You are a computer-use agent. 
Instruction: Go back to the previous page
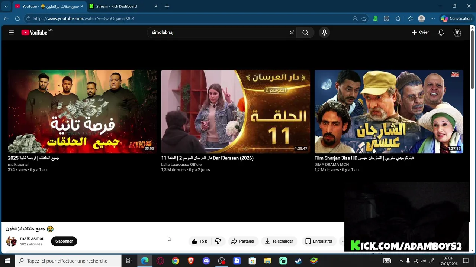(x=6, y=19)
